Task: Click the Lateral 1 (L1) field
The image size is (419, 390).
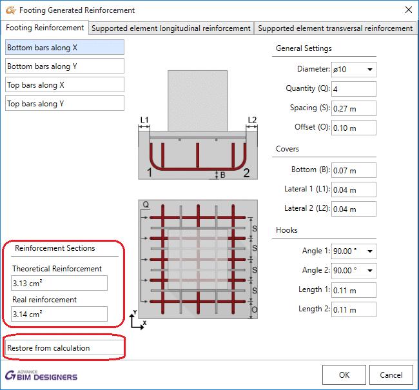Action: click(353, 190)
